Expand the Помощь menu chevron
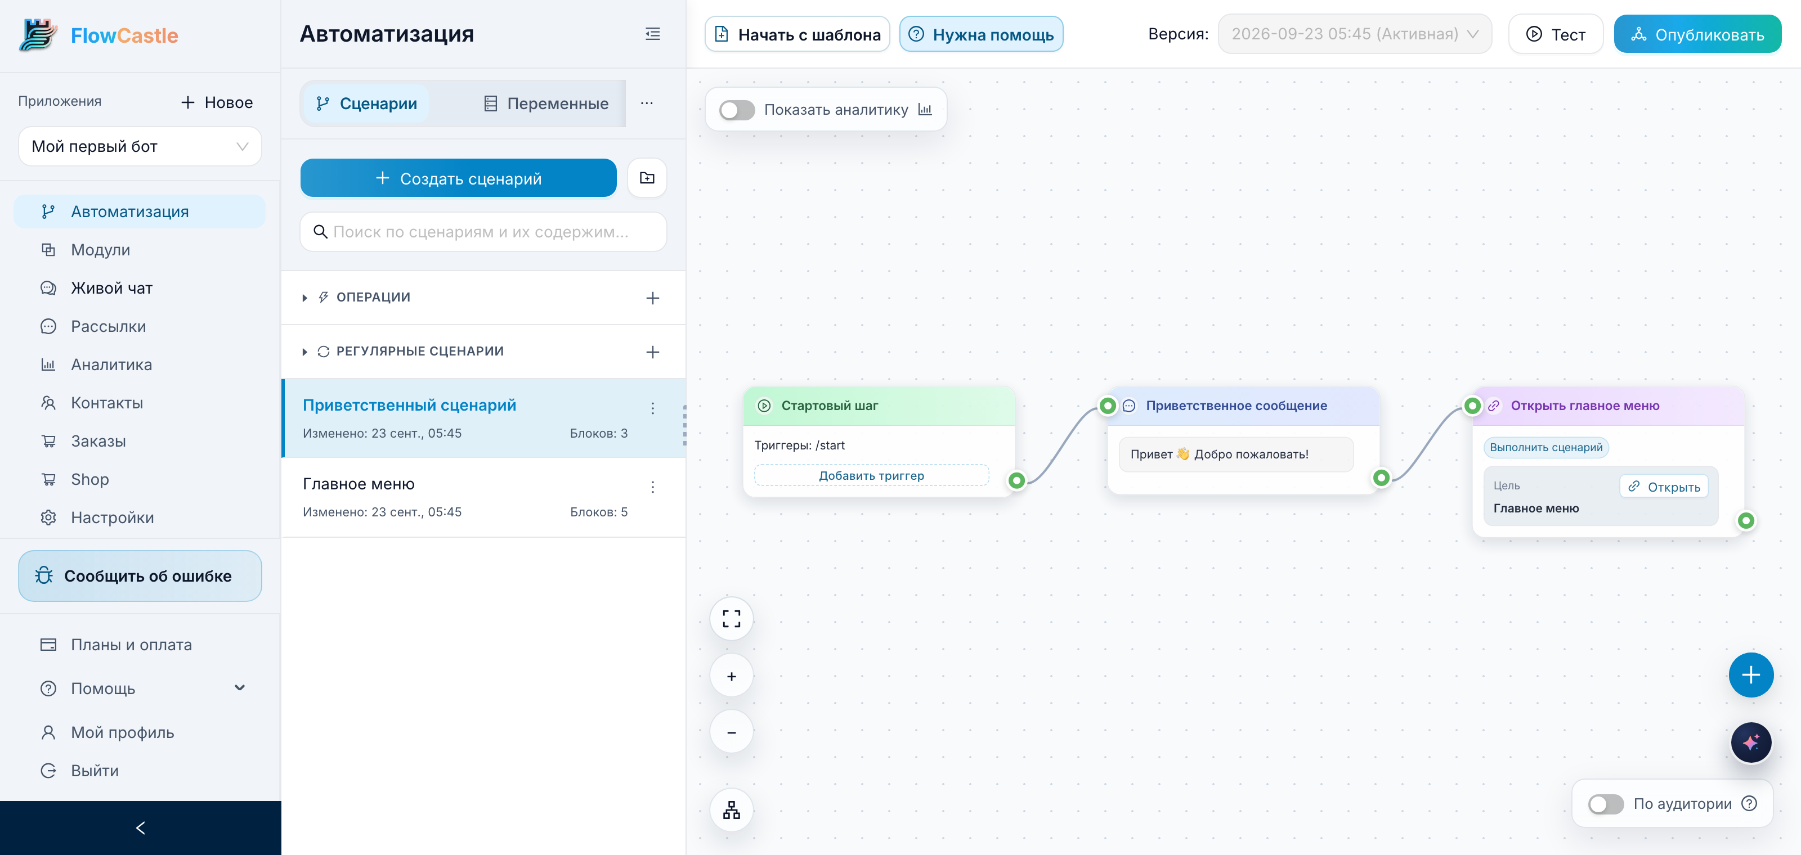This screenshot has width=1801, height=855. coord(240,688)
